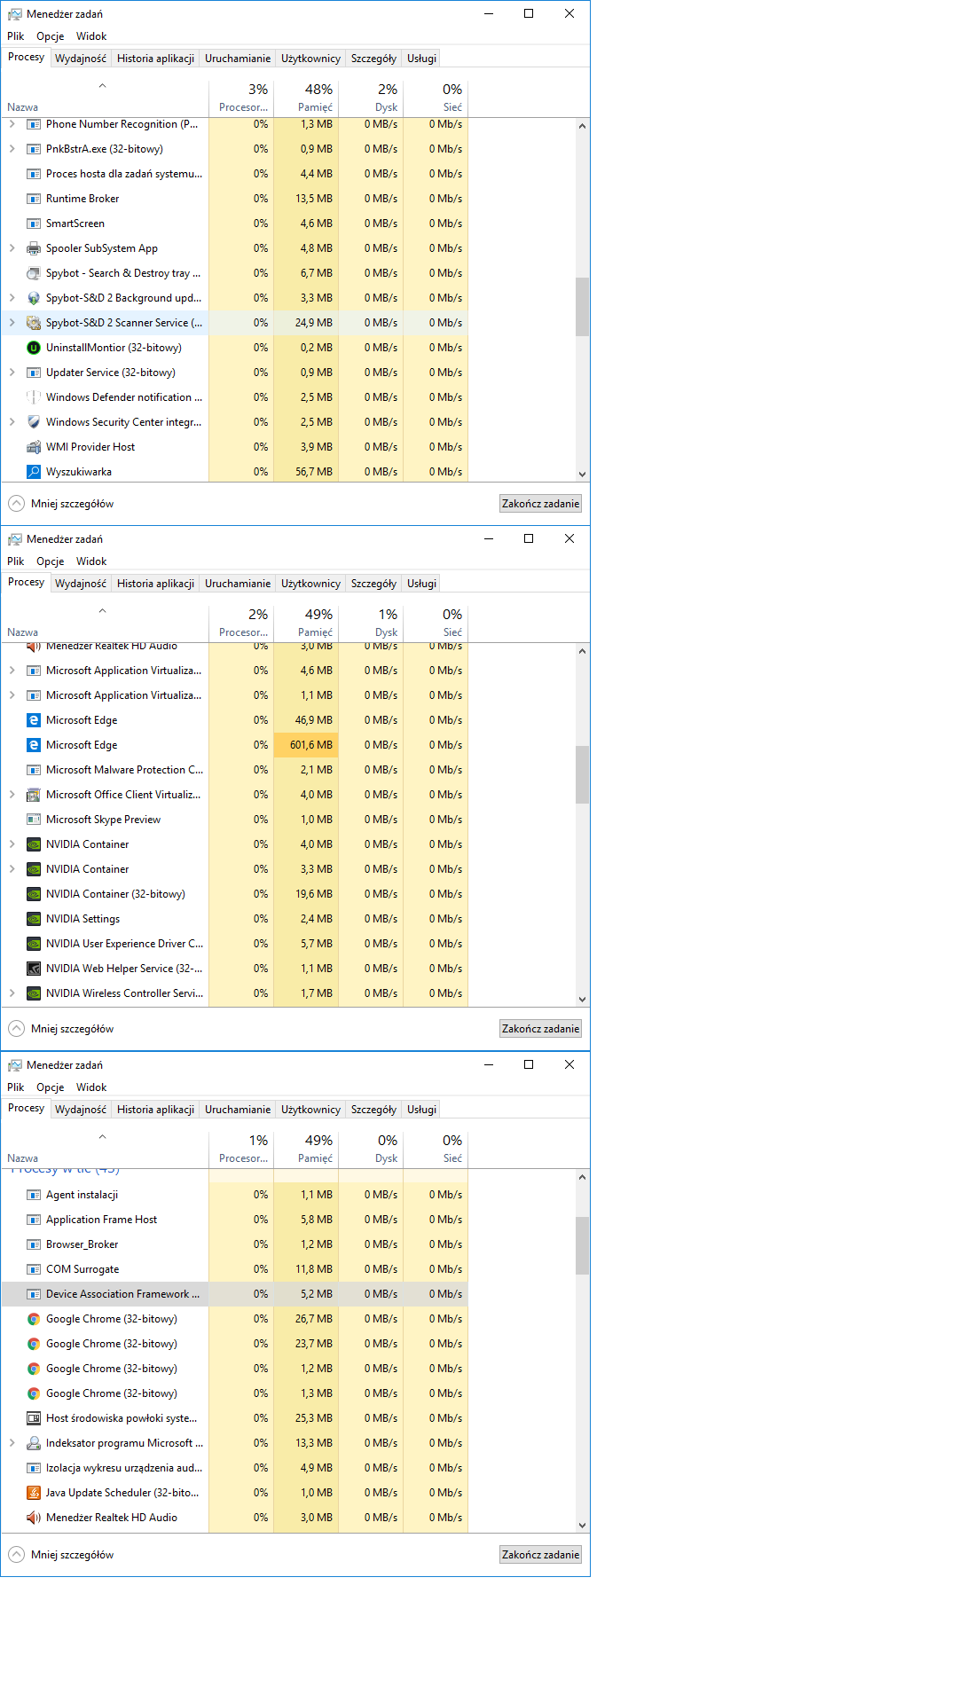Screen dimensions: 958x1703
Task: Click the NVIDIA Settings process icon
Action: pos(34,919)
